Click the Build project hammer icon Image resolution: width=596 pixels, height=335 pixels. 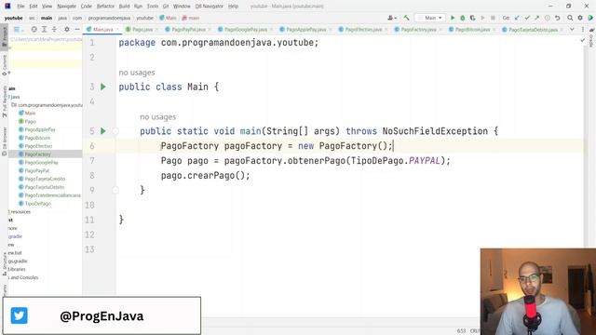point(406,18)
